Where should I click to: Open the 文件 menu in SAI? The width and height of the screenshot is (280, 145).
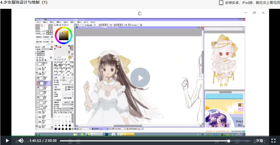click(38, 22)
